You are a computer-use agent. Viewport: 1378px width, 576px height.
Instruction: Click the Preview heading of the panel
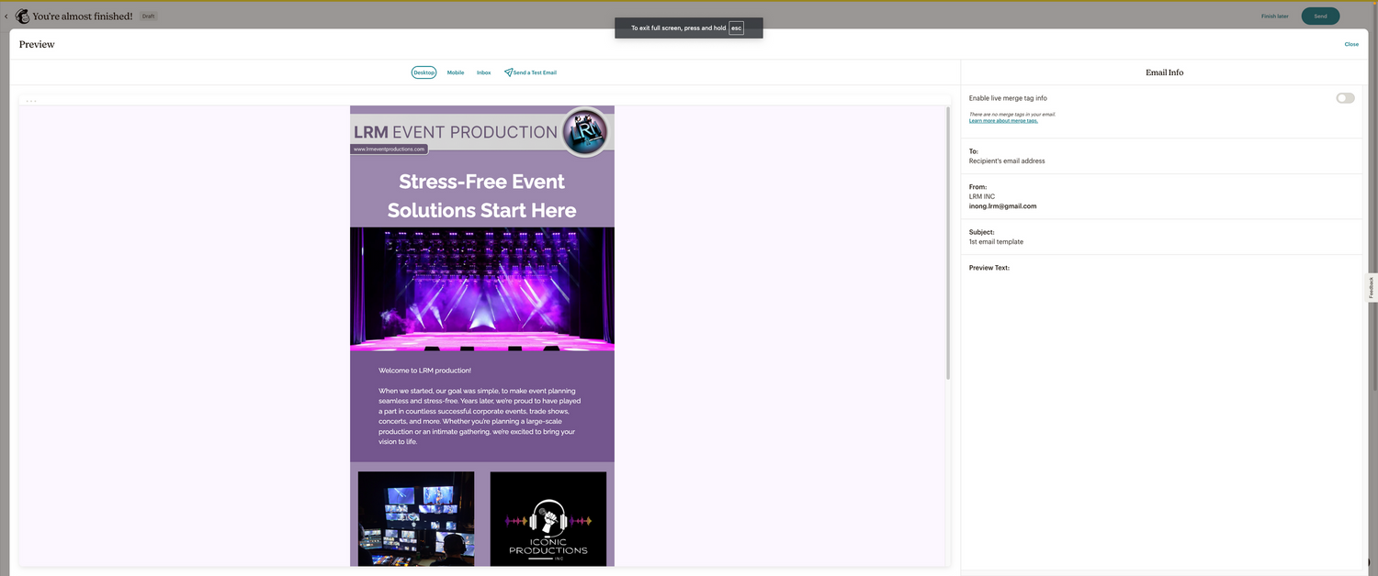(x=37, y=44)
